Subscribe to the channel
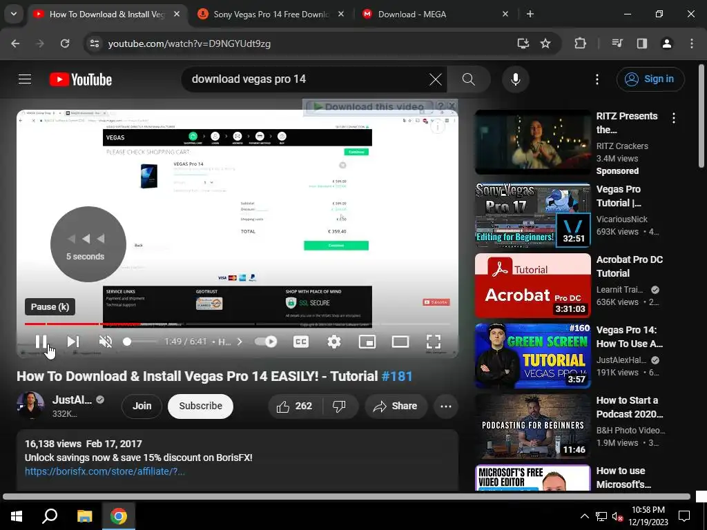This screenshot has height=530, width=707. click(200, 406)
